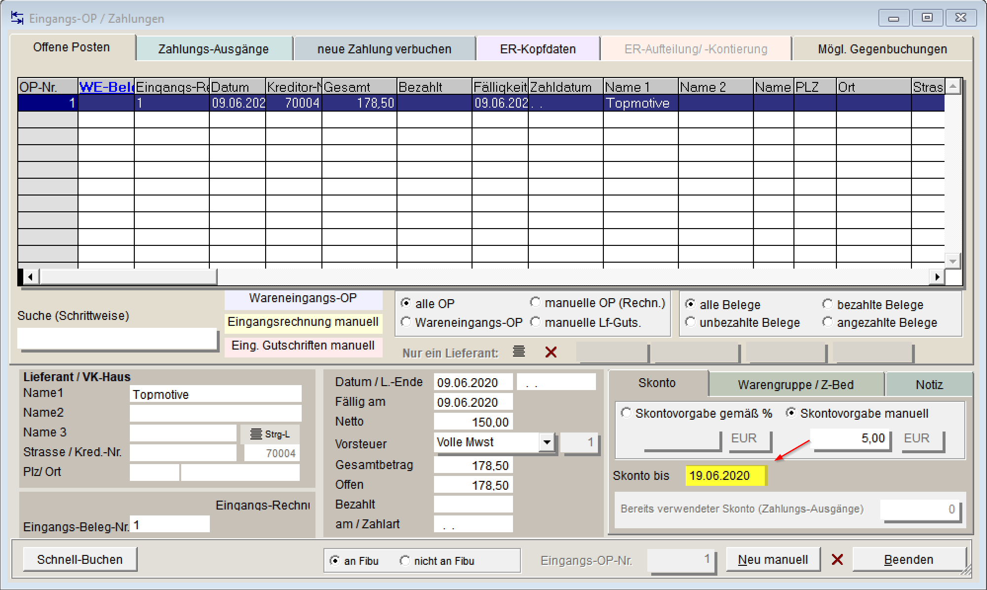Click the table scroll left arrow
Image resolution: width=987 pixels, height=590 pixels.
point(30,276)
